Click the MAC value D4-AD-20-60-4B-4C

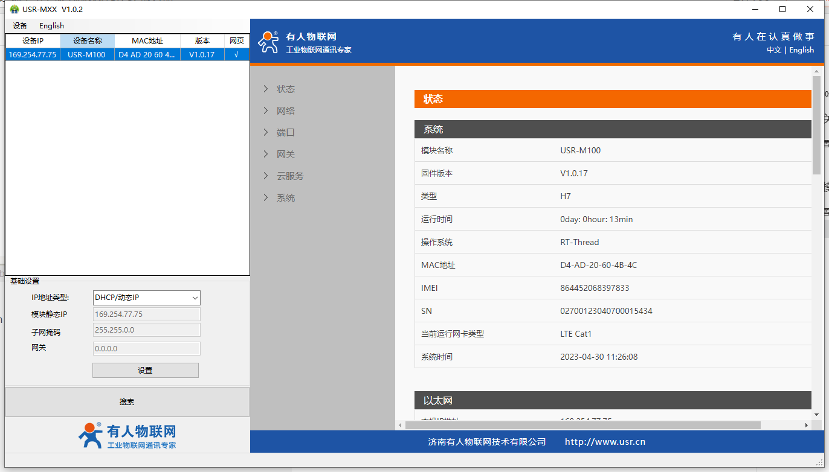click(598, 265)
